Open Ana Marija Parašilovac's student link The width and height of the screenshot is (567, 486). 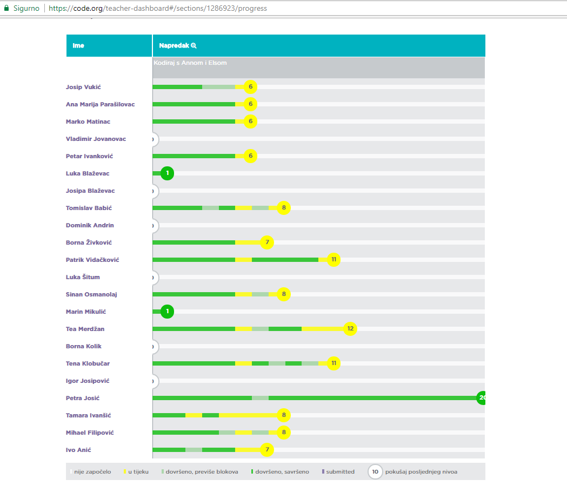[100, 104]
